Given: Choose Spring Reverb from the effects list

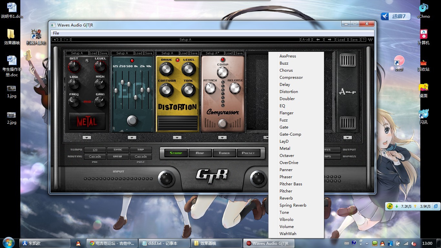Looking at the screenshot, I should point(293,205).
